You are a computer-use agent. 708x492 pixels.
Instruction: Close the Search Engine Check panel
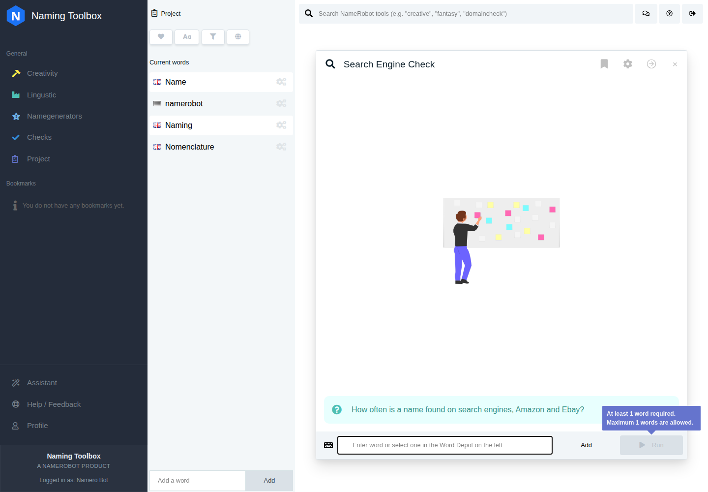[x=675, y=64]
